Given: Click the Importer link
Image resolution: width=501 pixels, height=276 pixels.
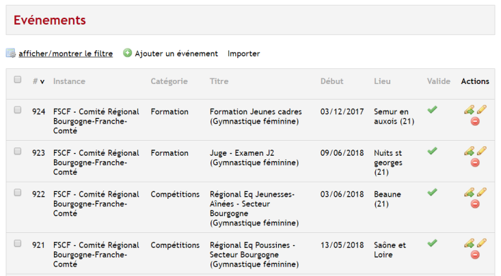Looking at the screenshot, I should (244, 54).
